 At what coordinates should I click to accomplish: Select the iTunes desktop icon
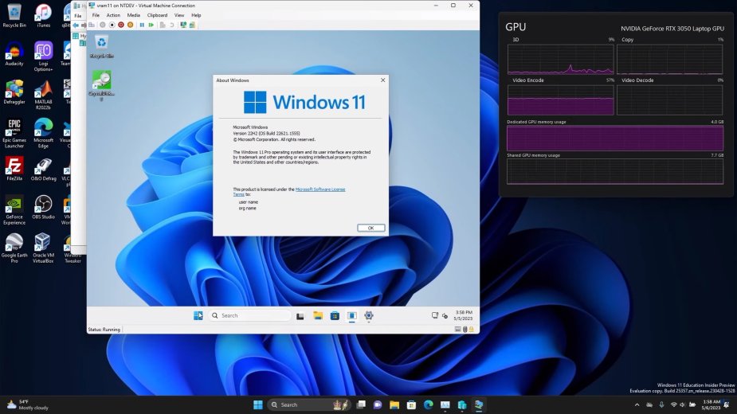[x=43, y=15]
